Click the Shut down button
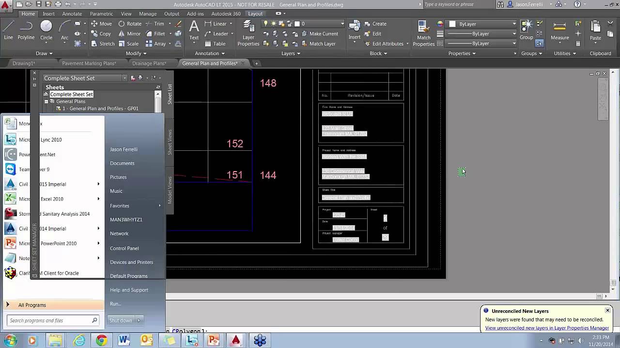The height and width of the screenshot is (348, 620). (121, 320)
